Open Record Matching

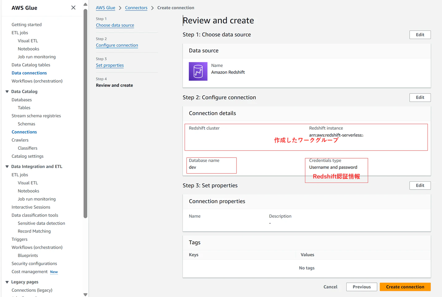click(34, 231)
